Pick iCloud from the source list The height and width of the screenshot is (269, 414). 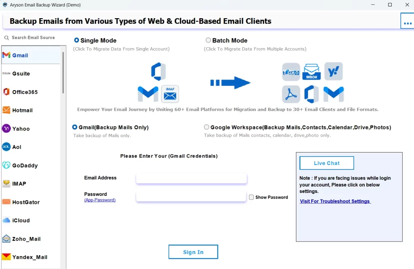click(x=19, y=220)
